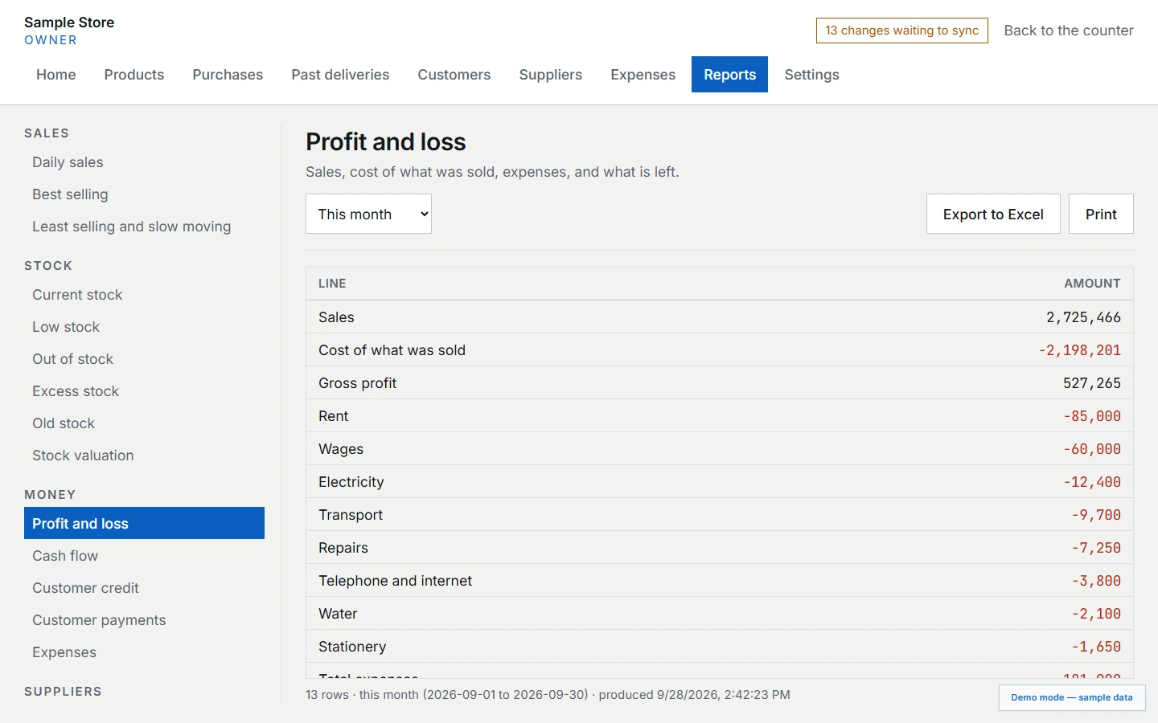Select the Water amount -2,100

click(x=1096, y=614)
